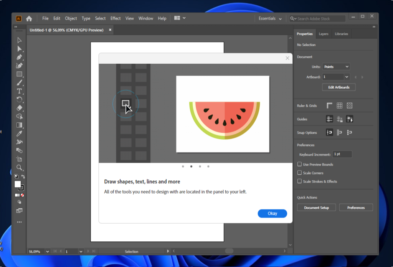393x267 pixels.
Task: Change the screen mode icon
Action: click(19, 211)
